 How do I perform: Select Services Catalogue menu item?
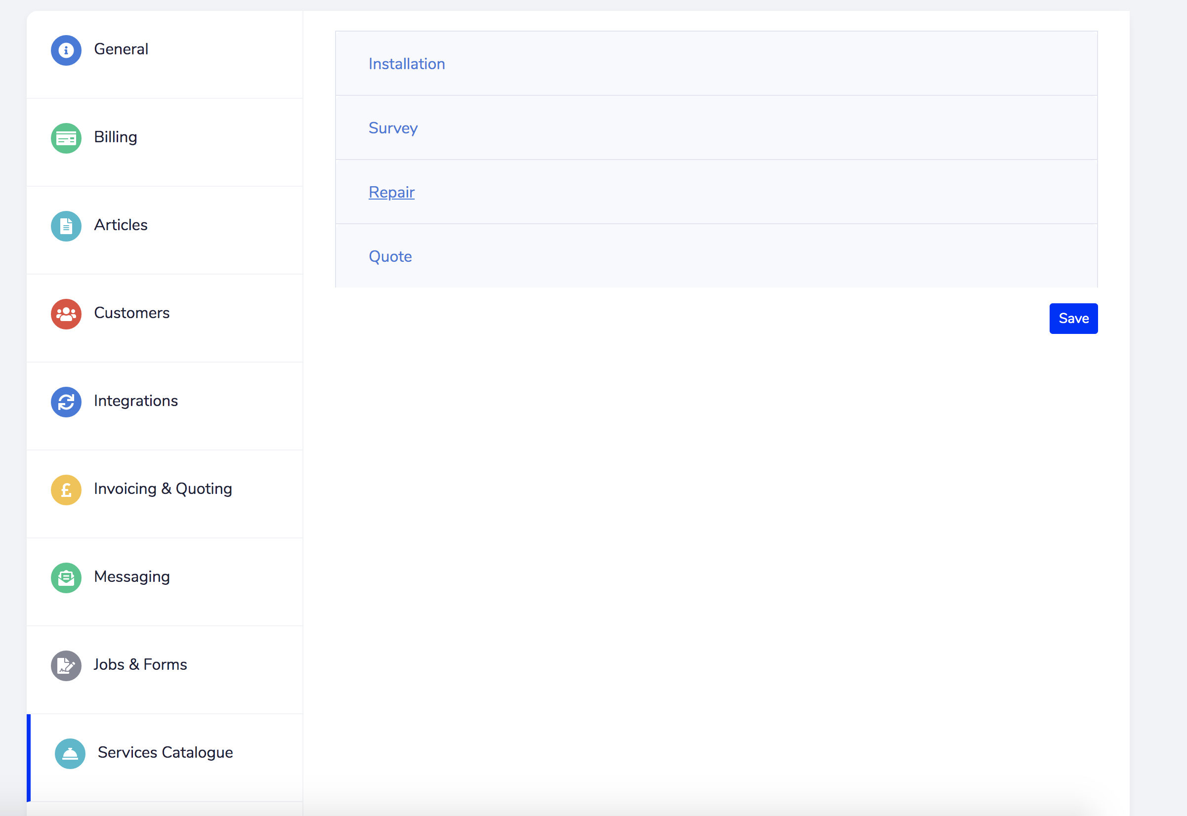click(165, 758)
